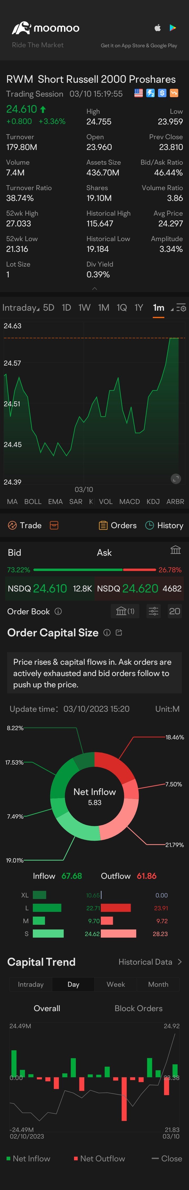This screenshot has height=1190, width=189.
Task: Tap the Apple App Store icon
Action: [157, 28]
